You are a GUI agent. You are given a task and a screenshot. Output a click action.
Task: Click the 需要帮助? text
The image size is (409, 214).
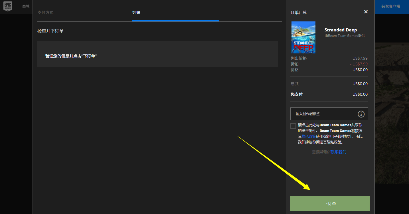click(x=321, y=152)
